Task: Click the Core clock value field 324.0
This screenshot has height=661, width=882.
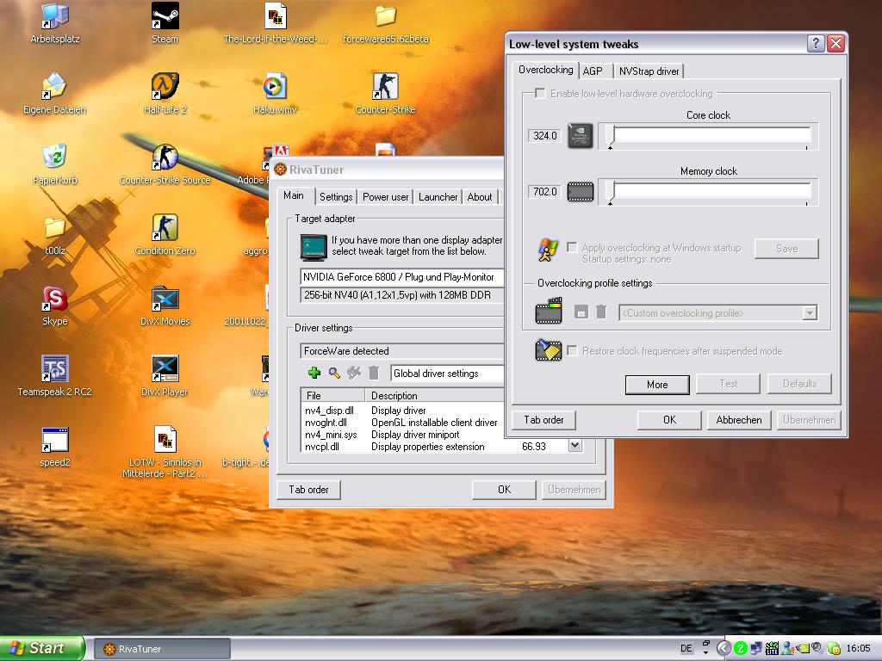Action: pyautogui.click(x=544, y=135)
